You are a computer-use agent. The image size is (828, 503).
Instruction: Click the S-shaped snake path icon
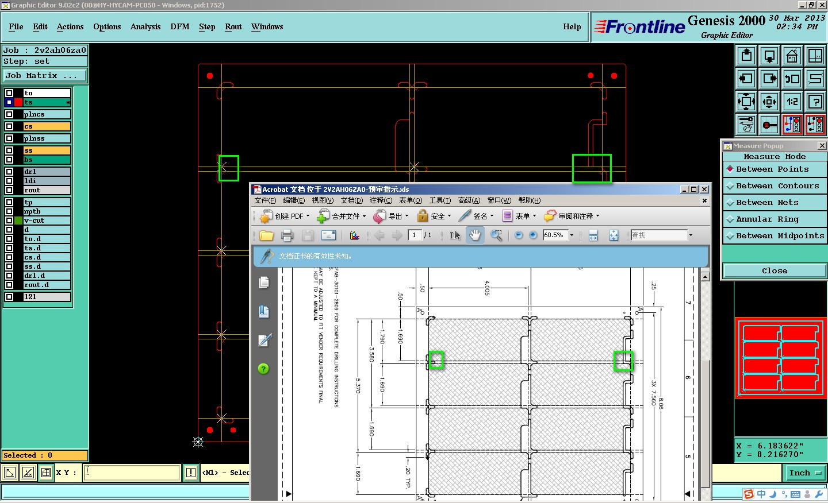click(815, 79)
